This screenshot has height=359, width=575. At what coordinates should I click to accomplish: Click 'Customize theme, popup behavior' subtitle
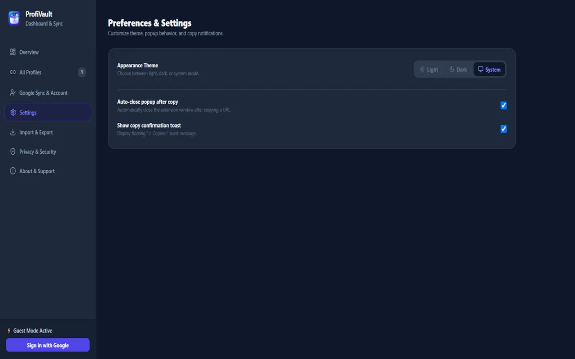[166, 33]
